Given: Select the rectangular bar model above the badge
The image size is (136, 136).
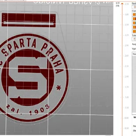Looking at the screenshot, I should 29,20.
